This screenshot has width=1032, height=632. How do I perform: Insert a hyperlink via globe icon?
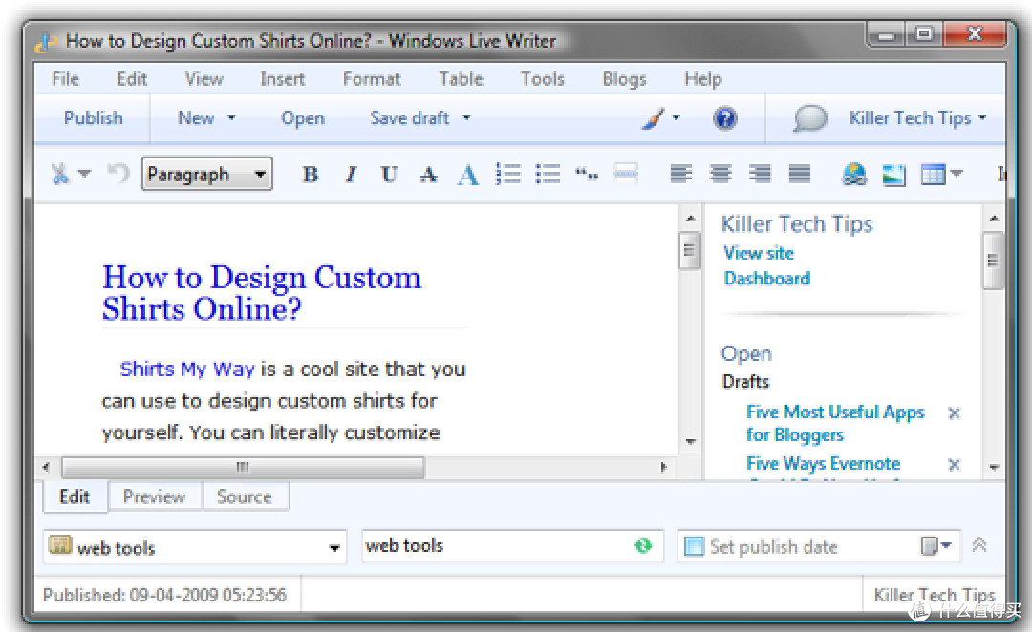click(x=853, y=175)
